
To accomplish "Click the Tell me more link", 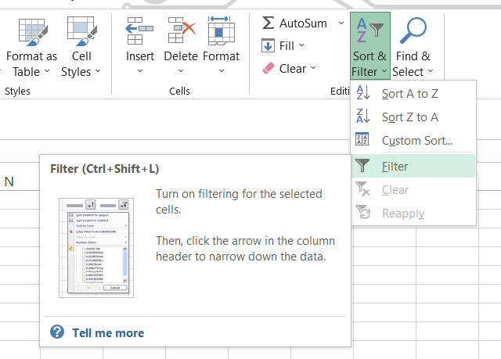I will (x=108, y=332).
